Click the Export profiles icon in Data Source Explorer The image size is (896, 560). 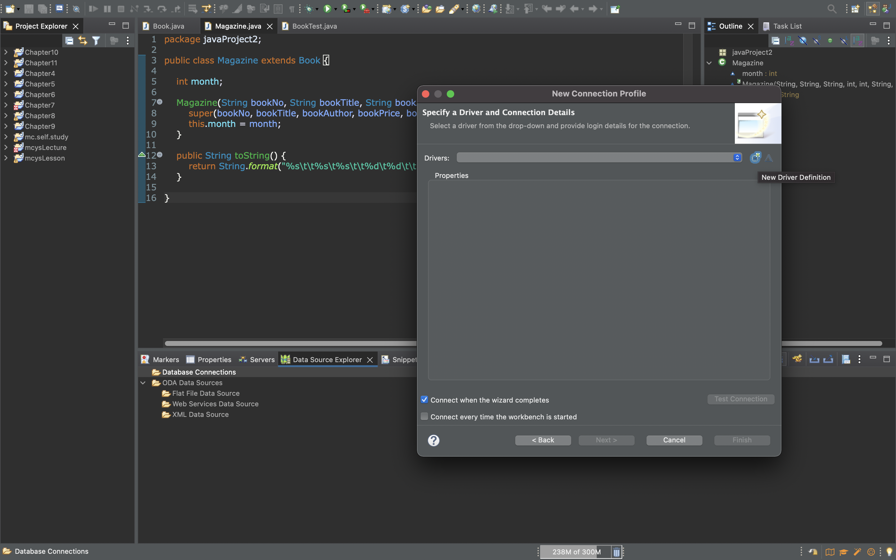(x=828, y=359)
